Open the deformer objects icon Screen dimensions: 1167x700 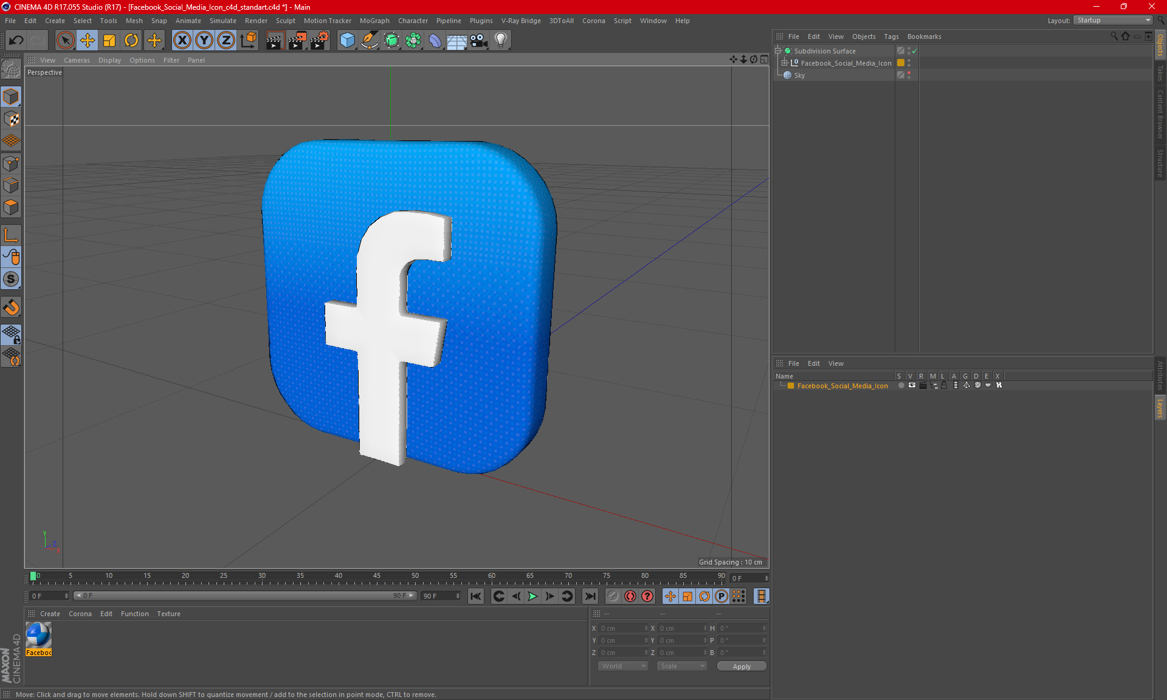click(435, 40)
